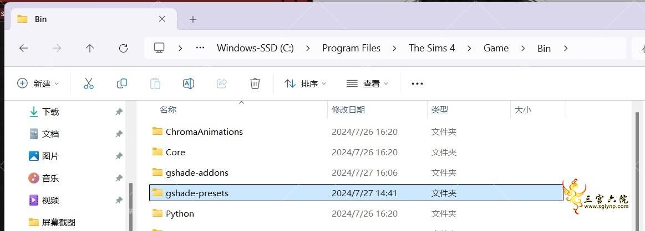Viewport: 645px width, 231px height.
Task: Sort by 修改日期 column header
Action: tap(348, 110)
